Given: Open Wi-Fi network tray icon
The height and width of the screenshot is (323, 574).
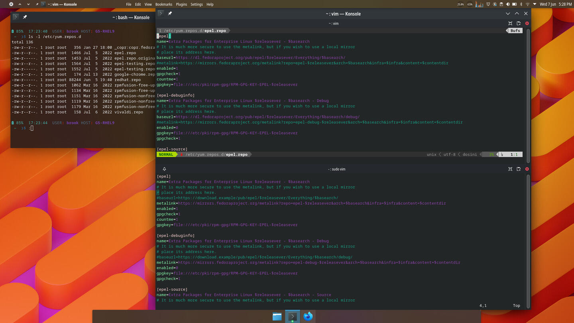Looking at the screenshot, I should coord(527,4).
